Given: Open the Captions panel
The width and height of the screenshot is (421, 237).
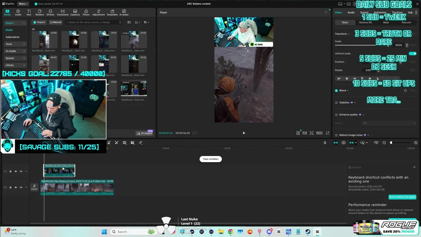Looking at the screenshot, I should 75,13.
